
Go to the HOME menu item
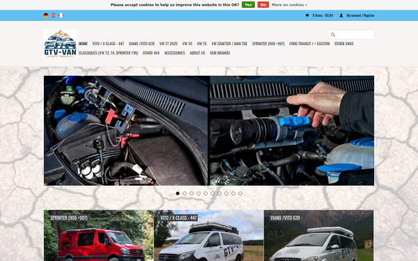[x=83, y=44]
